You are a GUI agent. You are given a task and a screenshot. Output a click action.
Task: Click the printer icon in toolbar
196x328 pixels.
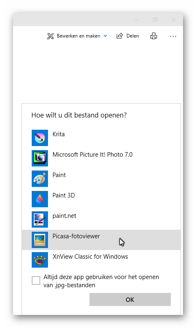154,36
